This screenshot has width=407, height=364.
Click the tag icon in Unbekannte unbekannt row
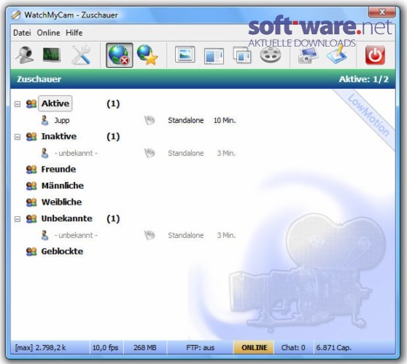click(x=150, y=235)
